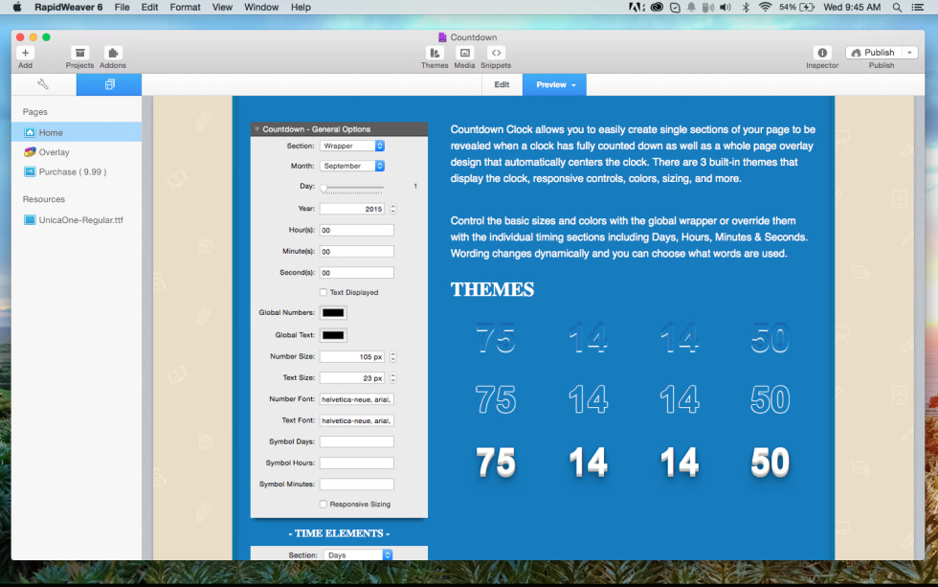
Task: Click the Second(s) input field
Action: point(356,272)
